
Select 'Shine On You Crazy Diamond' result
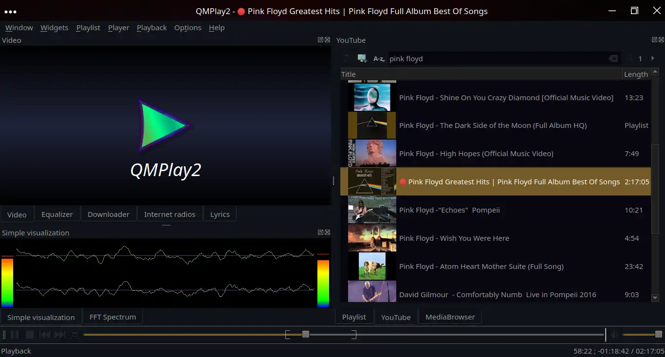496,97
